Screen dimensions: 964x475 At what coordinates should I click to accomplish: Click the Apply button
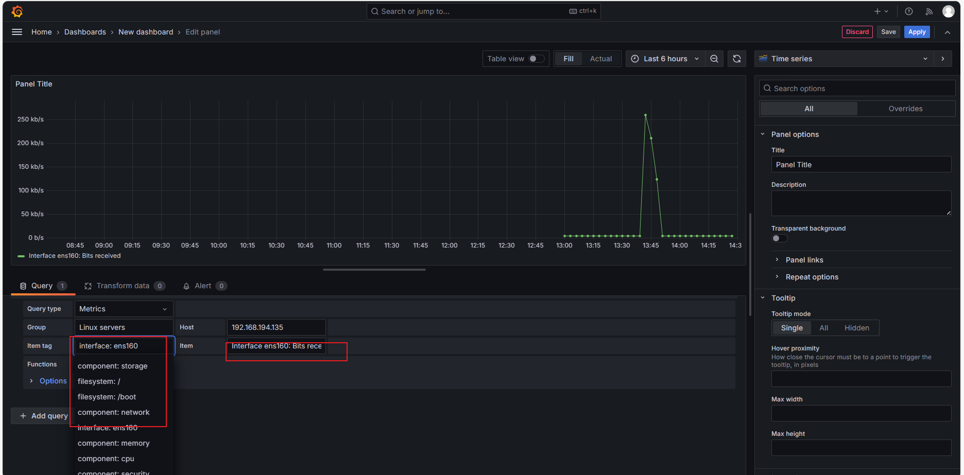click(917, 32)
